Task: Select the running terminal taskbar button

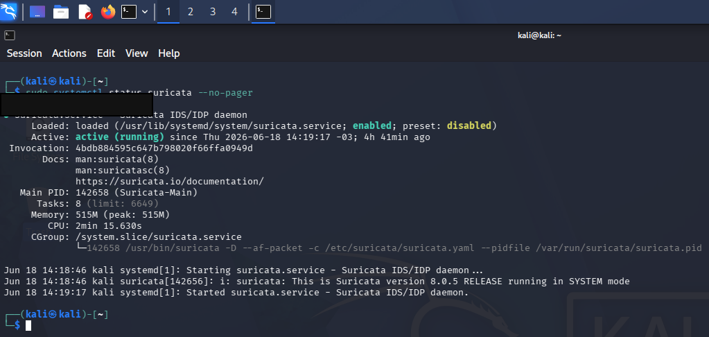Action: pos(263,12)
